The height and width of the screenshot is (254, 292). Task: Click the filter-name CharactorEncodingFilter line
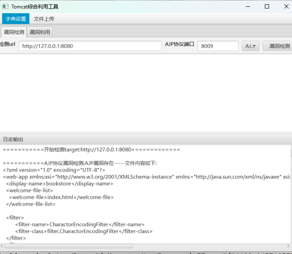pyautogui.click(x=80, y=224)
